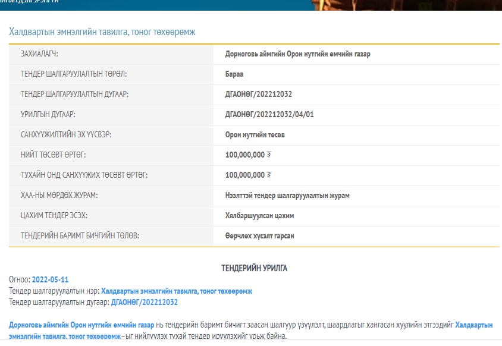Click the tugrik symbol in the current-year budget row
This screenshot has width=502, height=346.
(x=269, y=175)
